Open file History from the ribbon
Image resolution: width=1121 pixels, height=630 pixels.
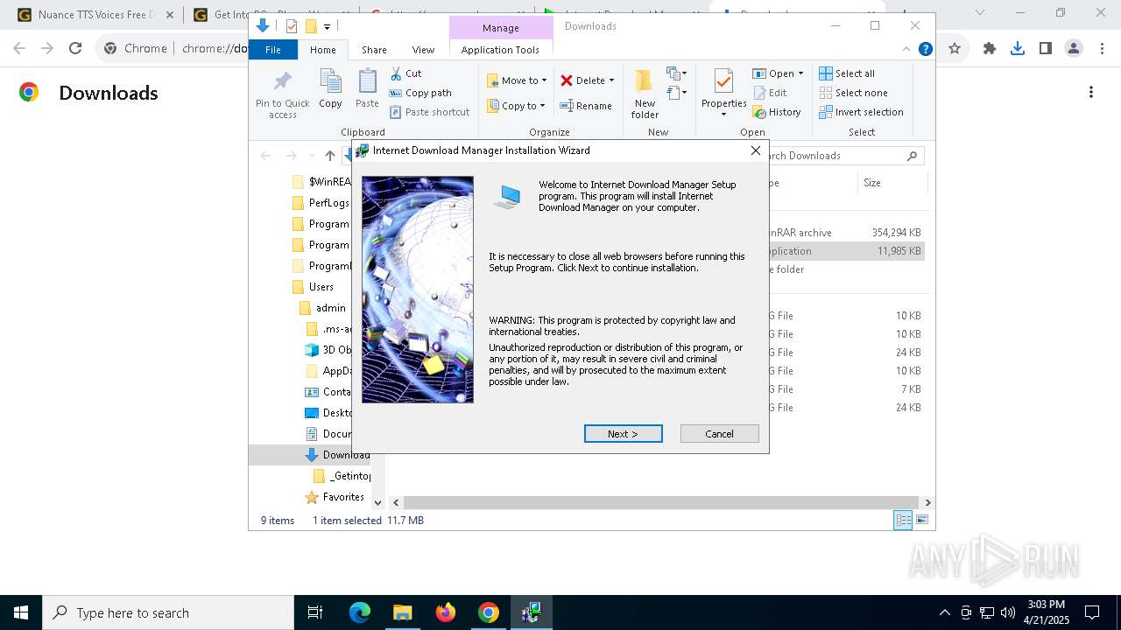coord(777,112)
